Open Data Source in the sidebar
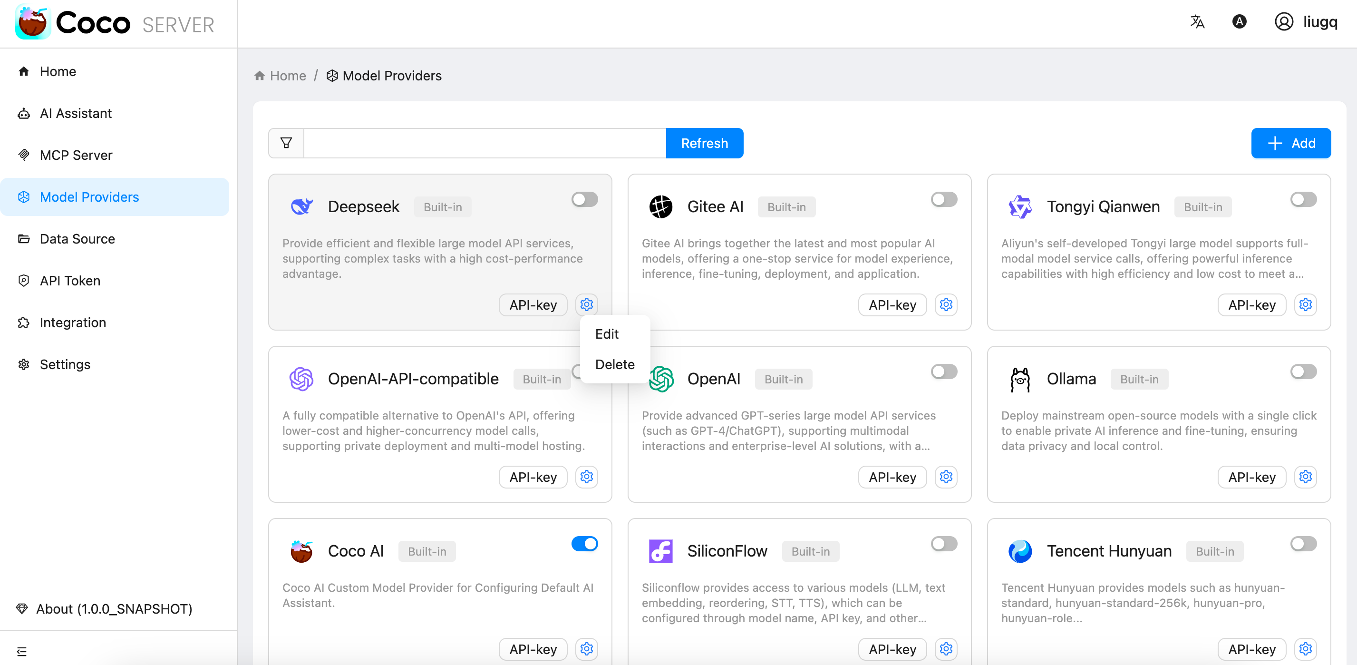 click(115, 239)
